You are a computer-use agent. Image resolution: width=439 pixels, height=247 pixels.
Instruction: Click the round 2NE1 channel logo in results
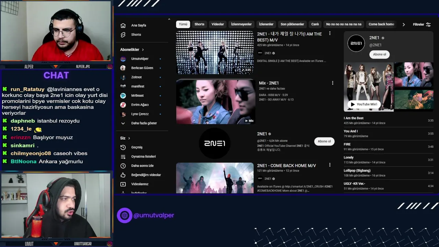215,143
